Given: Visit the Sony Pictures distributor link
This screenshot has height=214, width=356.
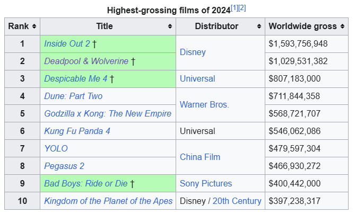Looking at the screenshot, I should (x=206, y=183).
